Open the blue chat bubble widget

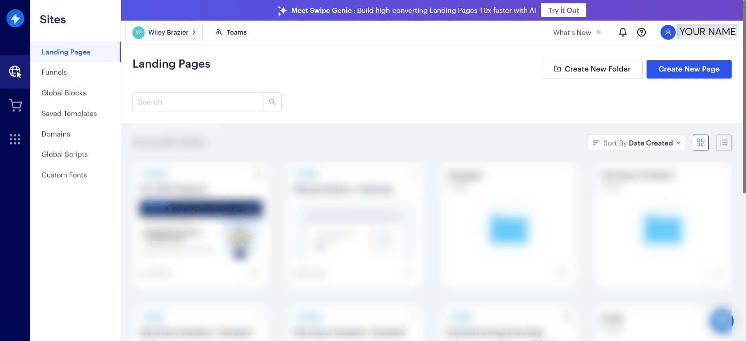(x=722, y=321)
